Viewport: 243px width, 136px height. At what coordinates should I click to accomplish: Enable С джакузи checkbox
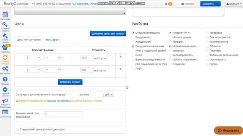click(170, 64)
